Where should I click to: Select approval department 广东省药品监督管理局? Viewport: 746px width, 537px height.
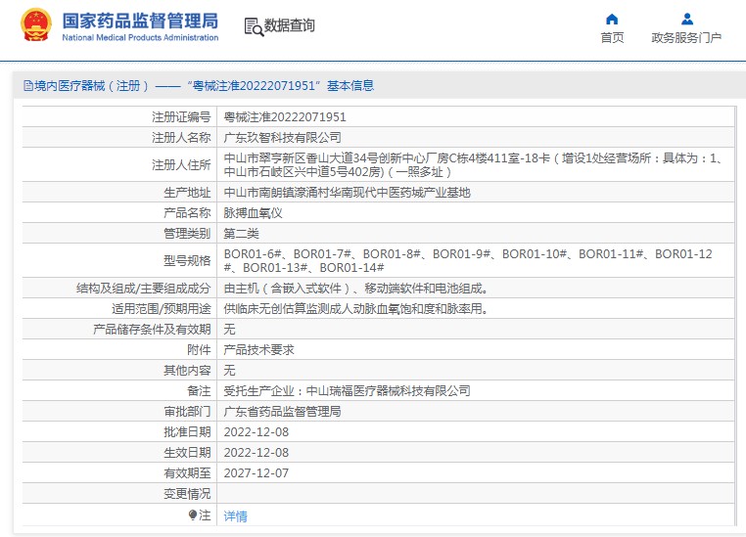[x=283, y=411]
